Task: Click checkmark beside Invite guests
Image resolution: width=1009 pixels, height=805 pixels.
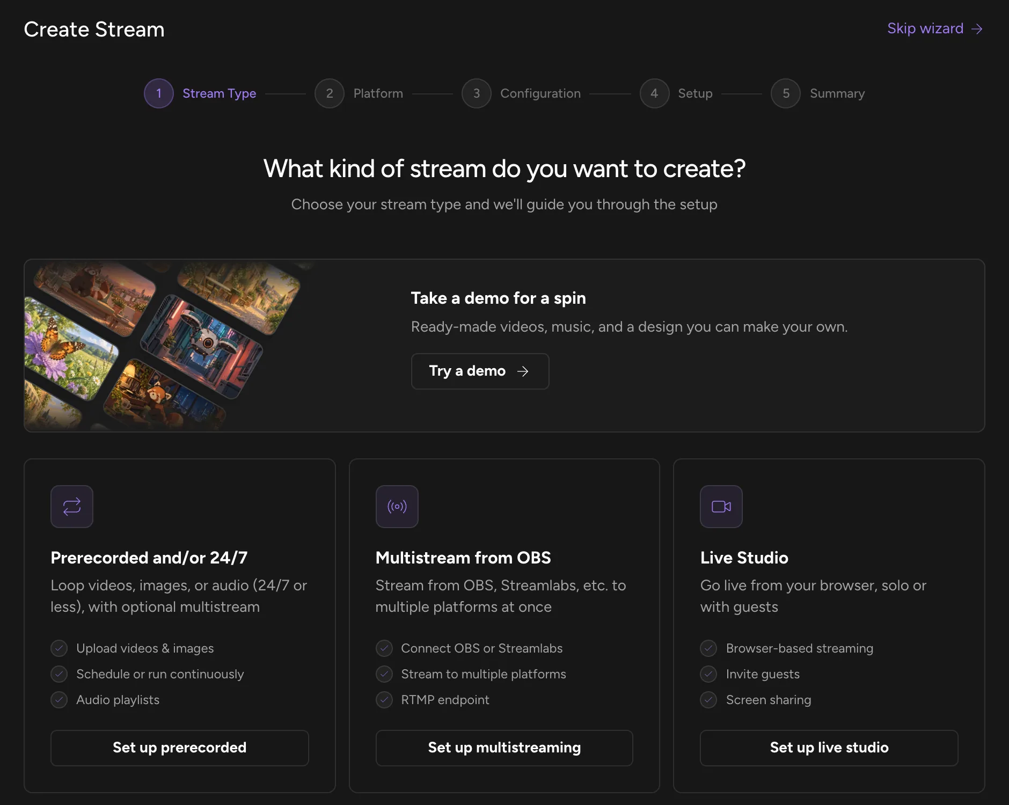Action: tap(708, 674)
